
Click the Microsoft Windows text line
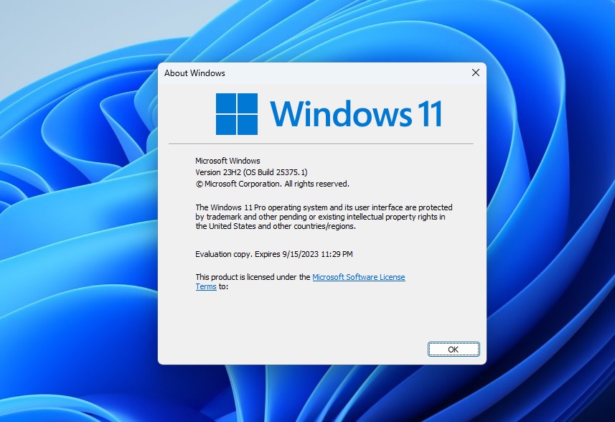click(227, 161)
